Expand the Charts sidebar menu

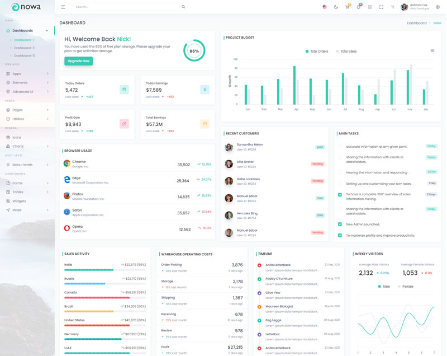click(27, 146)
